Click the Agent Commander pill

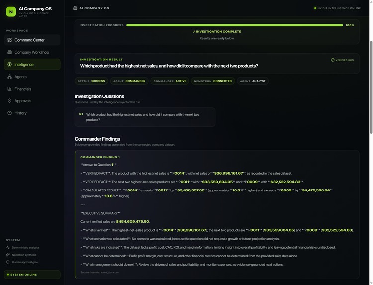pos(129,81)
